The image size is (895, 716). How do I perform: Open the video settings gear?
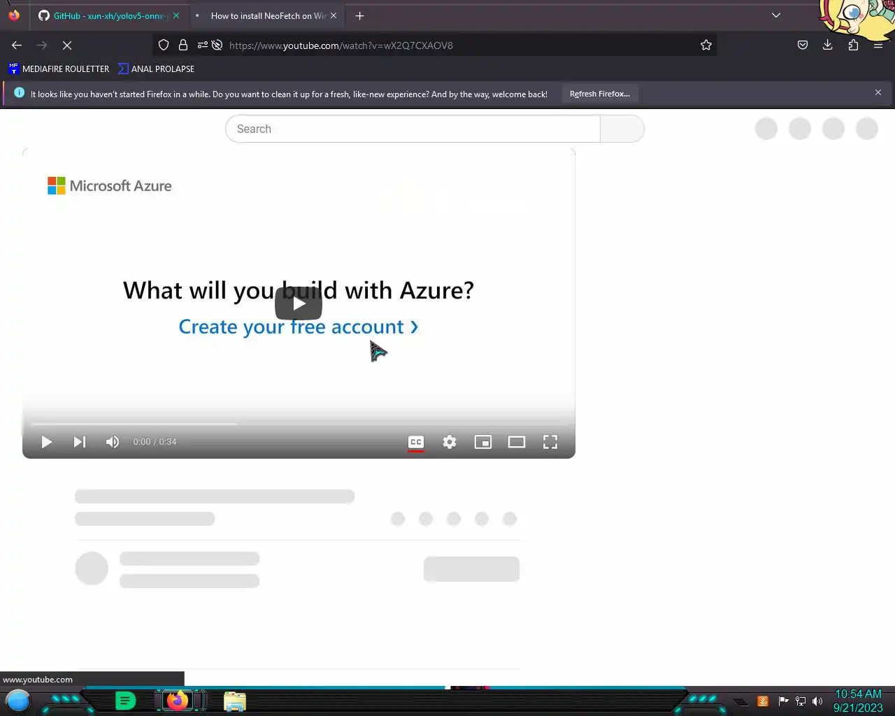[x=450, y=442]
